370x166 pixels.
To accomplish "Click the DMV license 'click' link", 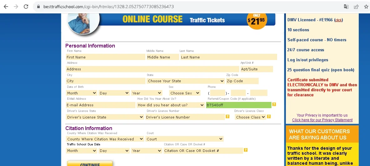I will coord(338,20).
